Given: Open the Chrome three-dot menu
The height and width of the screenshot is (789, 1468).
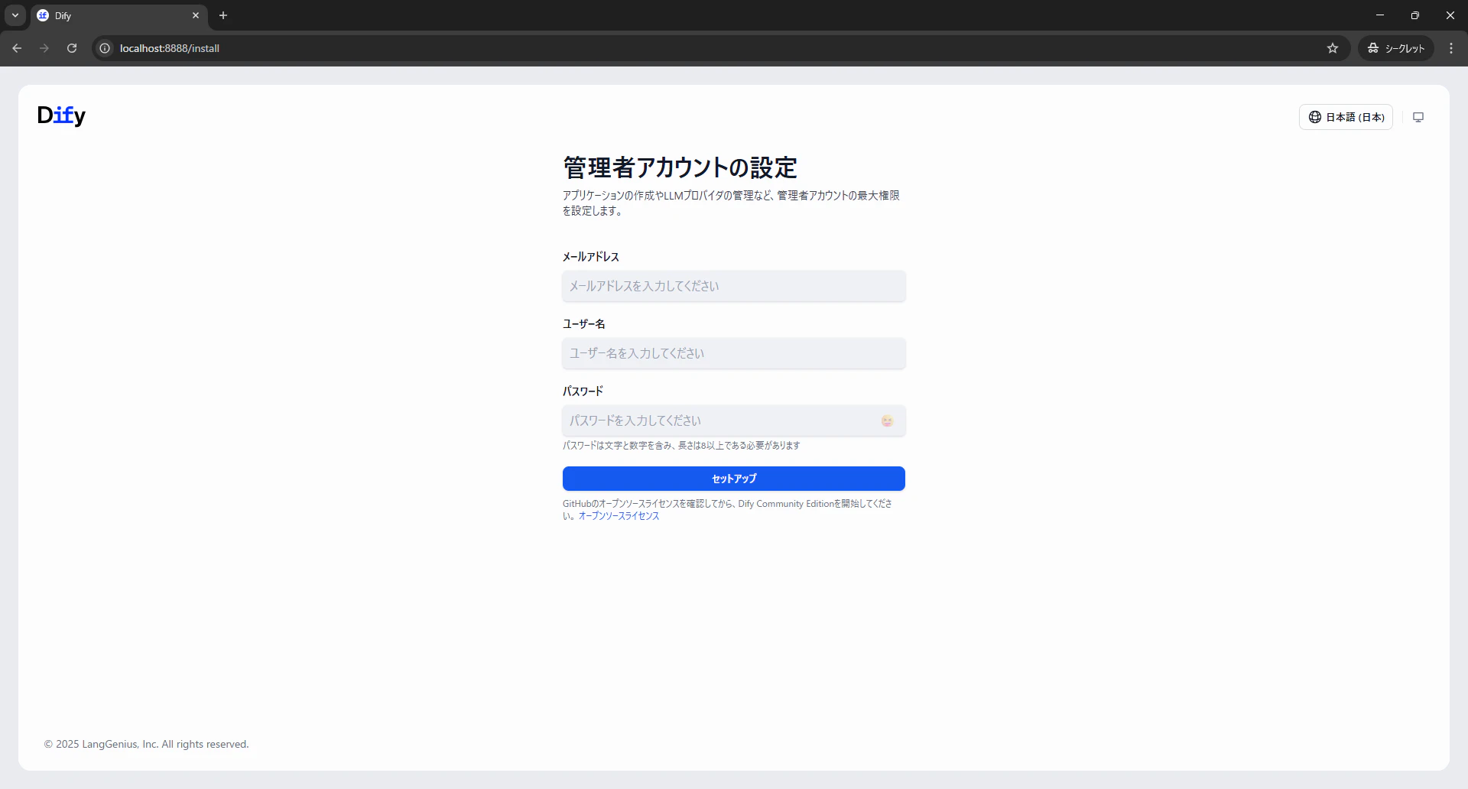Looking at the screenshot, I should click(1451, 48).
